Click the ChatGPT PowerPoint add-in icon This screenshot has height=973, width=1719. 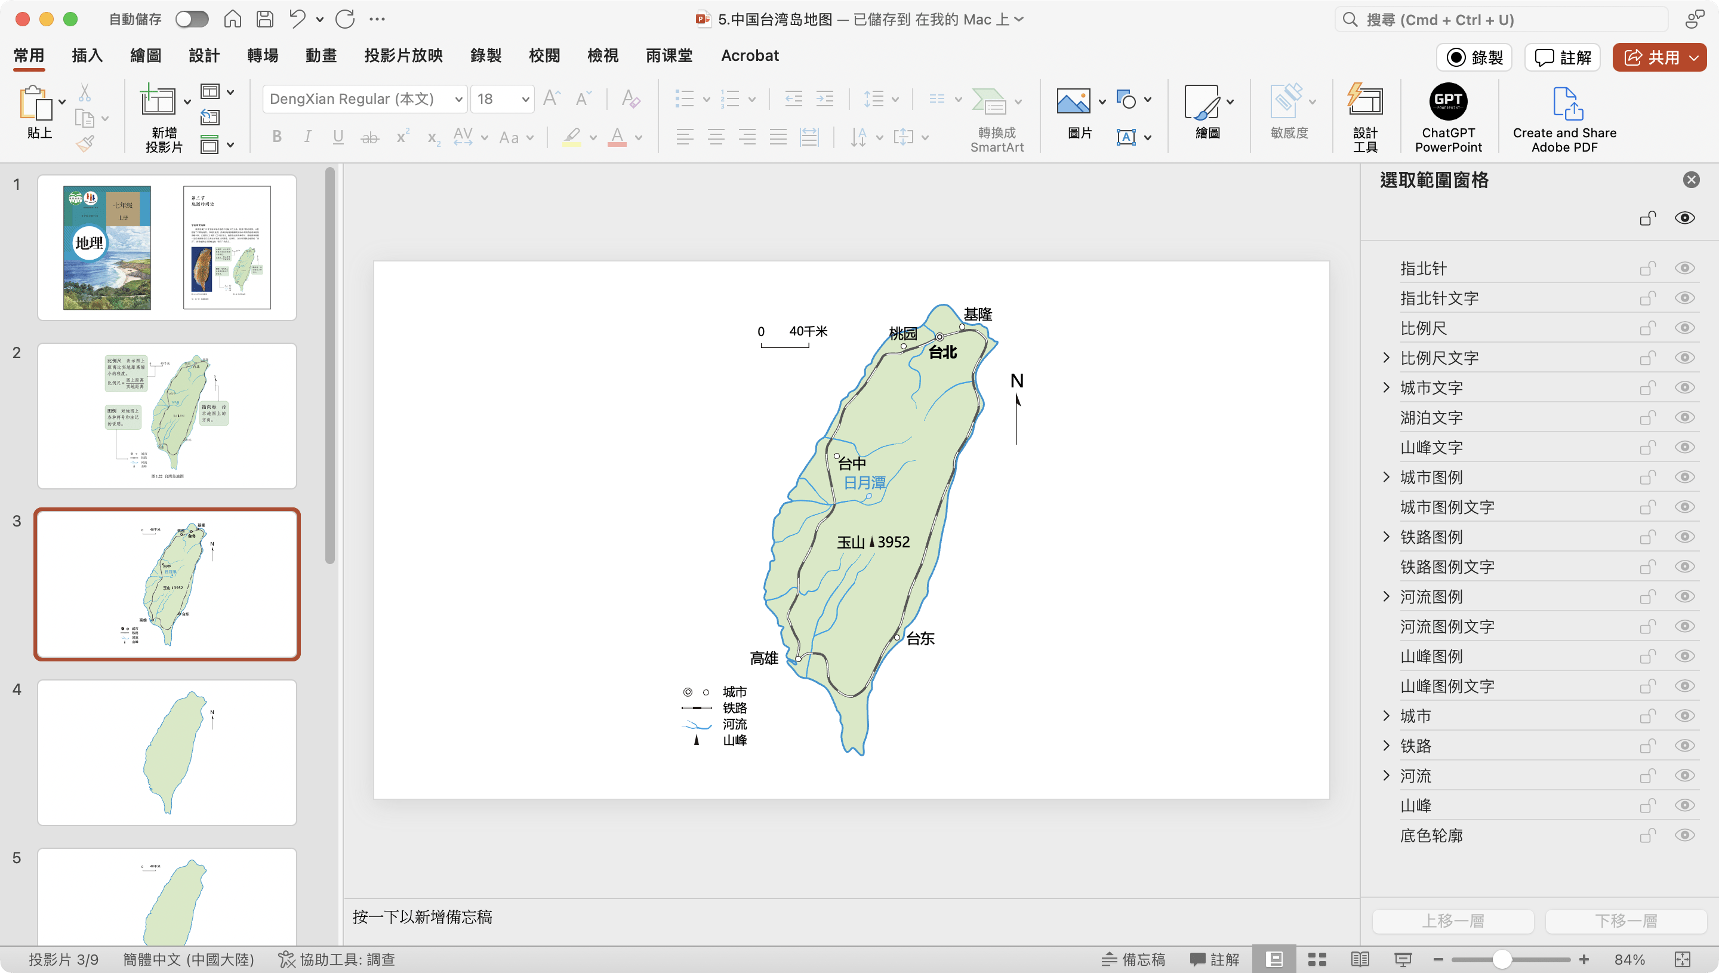click(1448, 101)
